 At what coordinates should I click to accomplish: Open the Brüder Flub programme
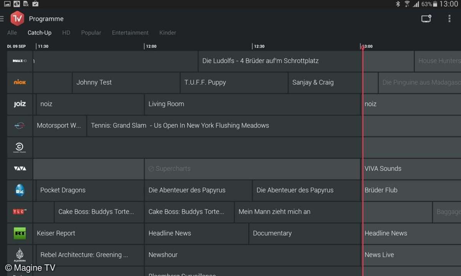tap(411, 190)
